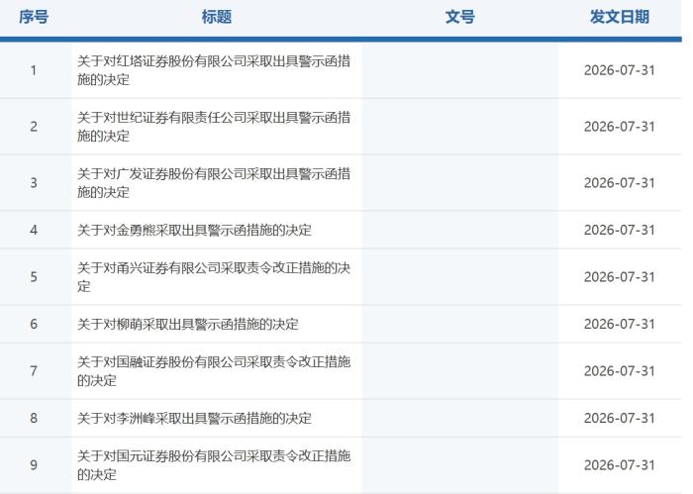693x494 pixels.
Task: Select the sequence number 6 cell
Action: point(34,325)
